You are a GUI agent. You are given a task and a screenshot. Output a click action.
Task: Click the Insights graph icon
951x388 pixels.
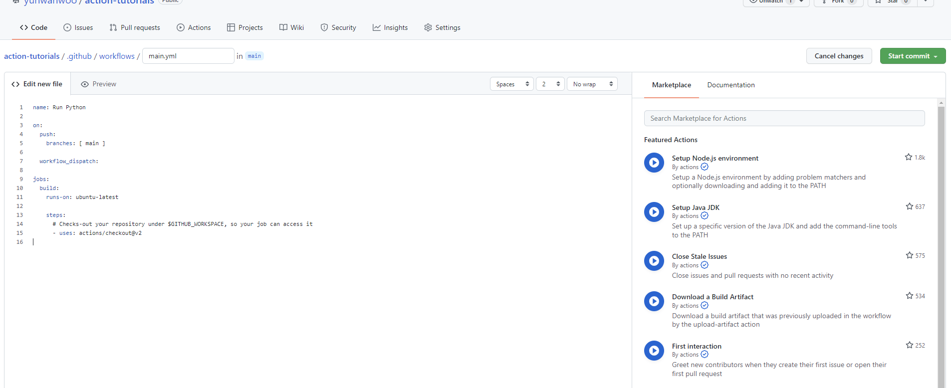tap(377, 27)
